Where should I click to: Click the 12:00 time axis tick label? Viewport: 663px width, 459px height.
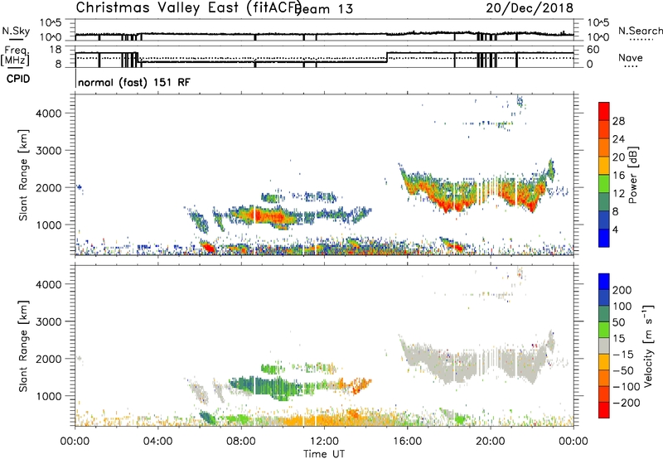pos(324,442)
